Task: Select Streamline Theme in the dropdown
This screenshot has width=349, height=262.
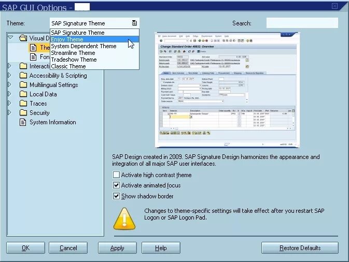Action: pyautogui.click(x=94, y=53)
